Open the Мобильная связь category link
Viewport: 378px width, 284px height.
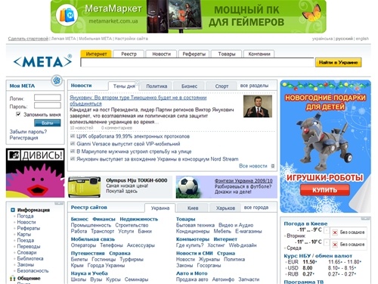(x=93, y=239)
